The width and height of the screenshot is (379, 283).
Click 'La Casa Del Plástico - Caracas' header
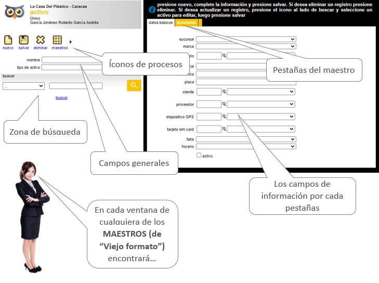coord(58,7)
